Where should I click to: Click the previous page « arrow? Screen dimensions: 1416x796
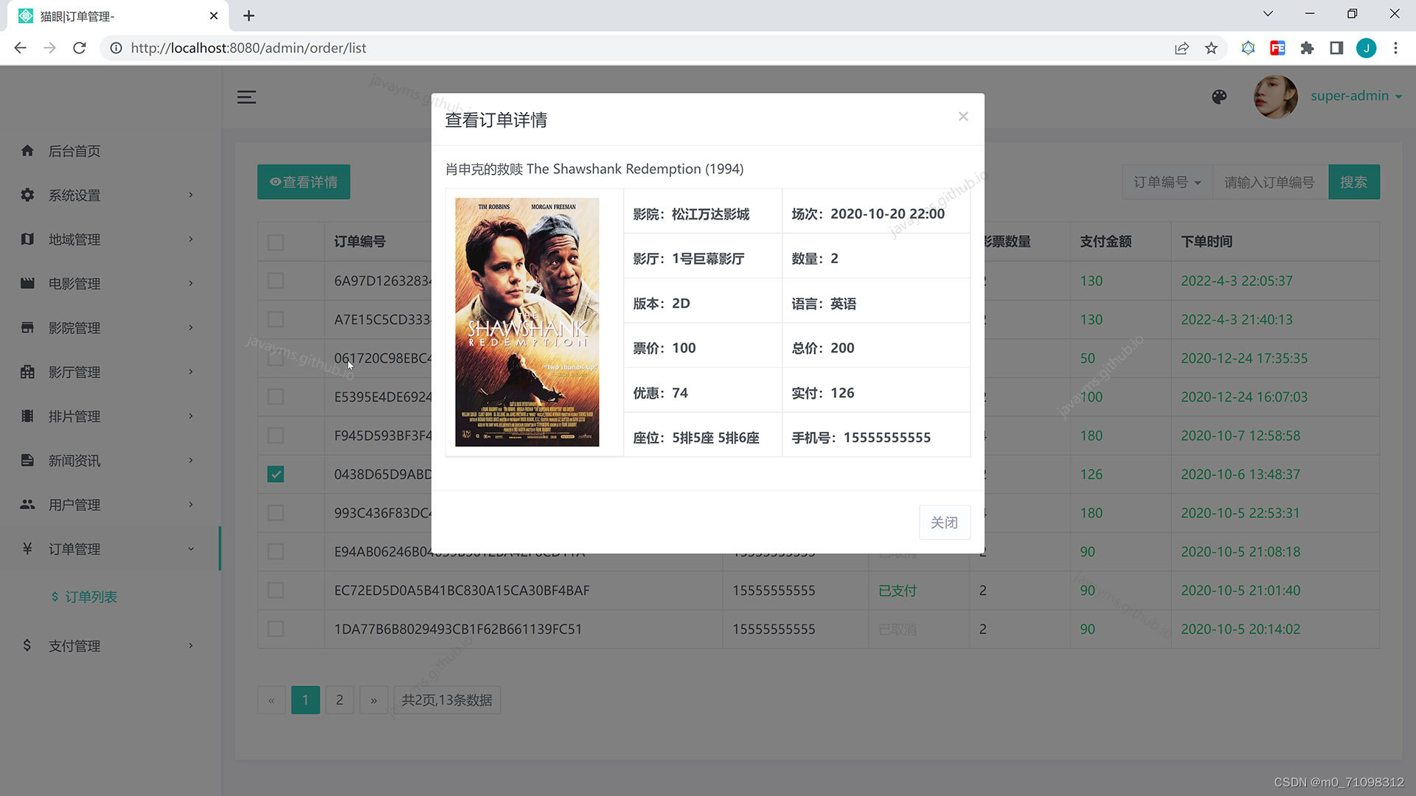pos(271,700)
